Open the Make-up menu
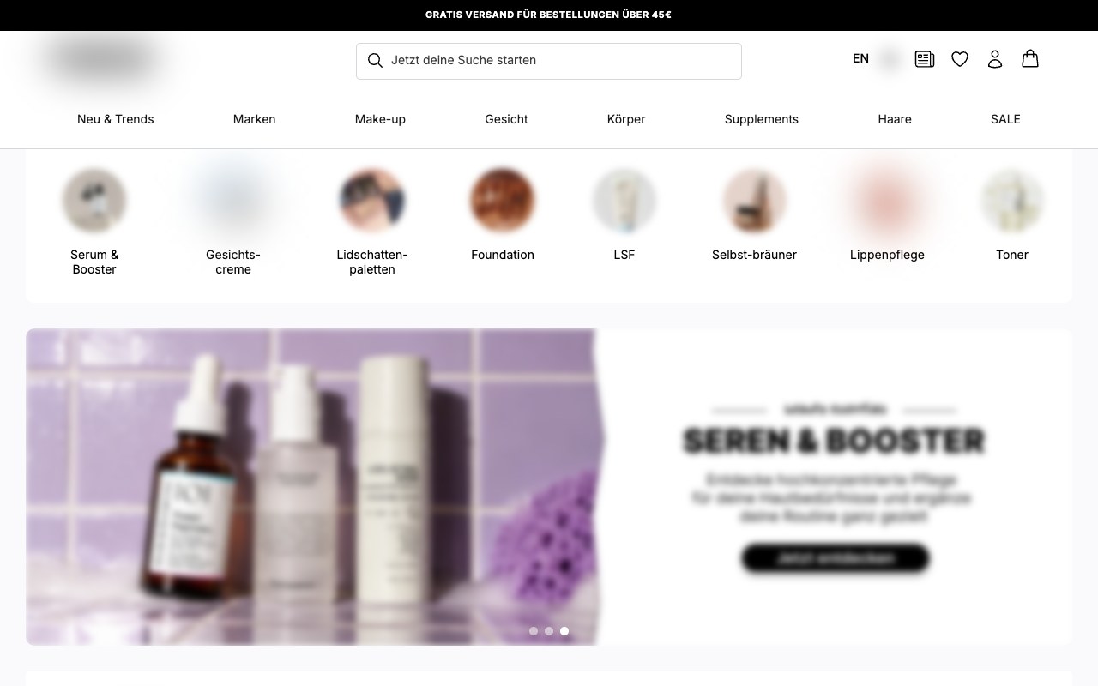 (380, 119)
